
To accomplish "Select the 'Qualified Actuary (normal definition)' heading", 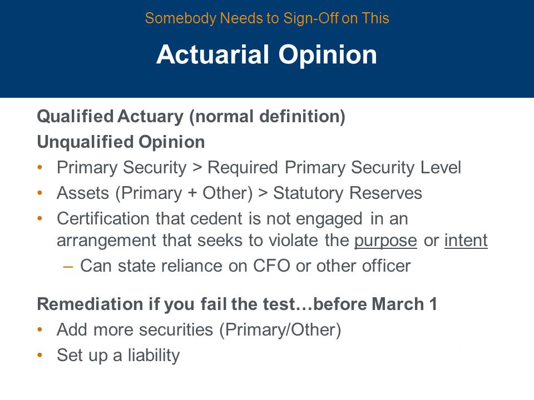I will [x=191, y=117].
